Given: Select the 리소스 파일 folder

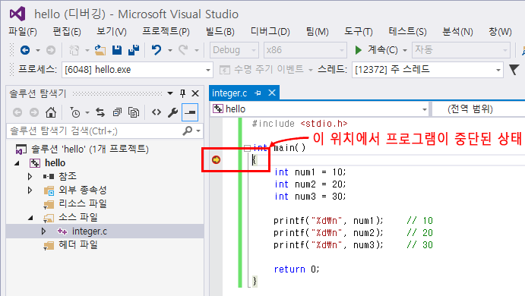Looking at the screenshot, I should pos(82,203).
